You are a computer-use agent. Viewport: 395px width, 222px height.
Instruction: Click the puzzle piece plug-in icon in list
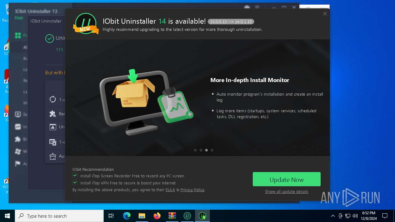click(x=53, y=114)
